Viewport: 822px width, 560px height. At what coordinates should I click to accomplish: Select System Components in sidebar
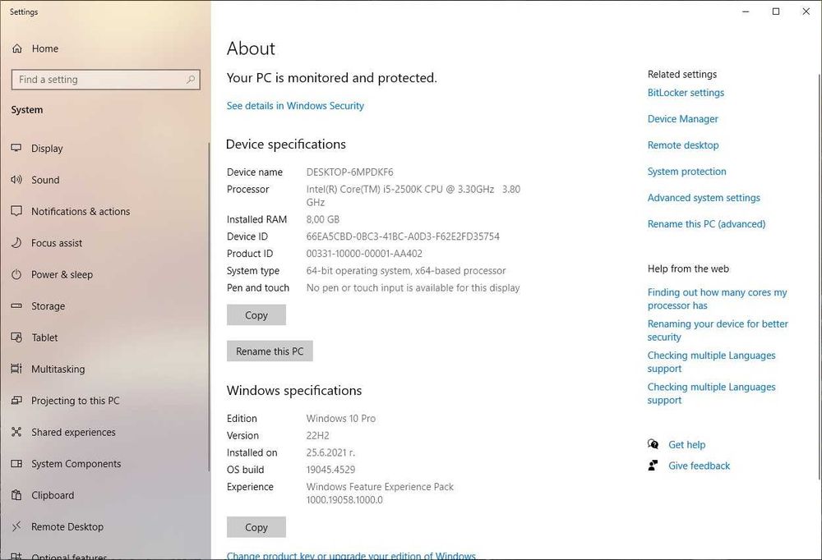(105, 464)
